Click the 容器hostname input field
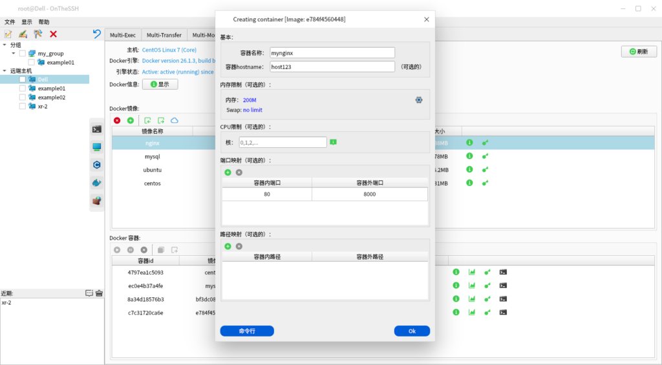The width and height of the screenshot is (662, 365). (x=332, y=67)
